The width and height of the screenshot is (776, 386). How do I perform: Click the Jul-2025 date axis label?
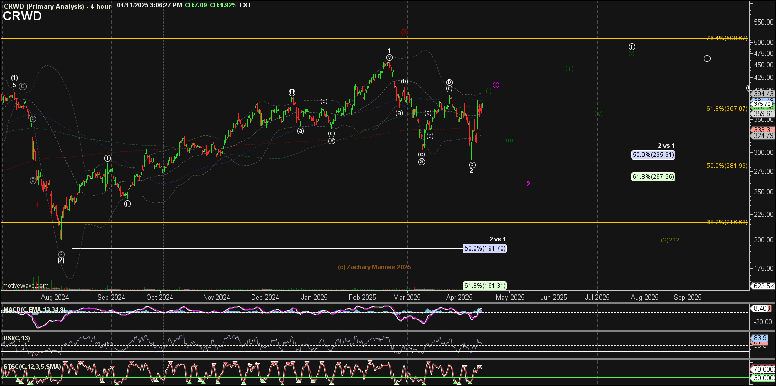click(597, 297)
